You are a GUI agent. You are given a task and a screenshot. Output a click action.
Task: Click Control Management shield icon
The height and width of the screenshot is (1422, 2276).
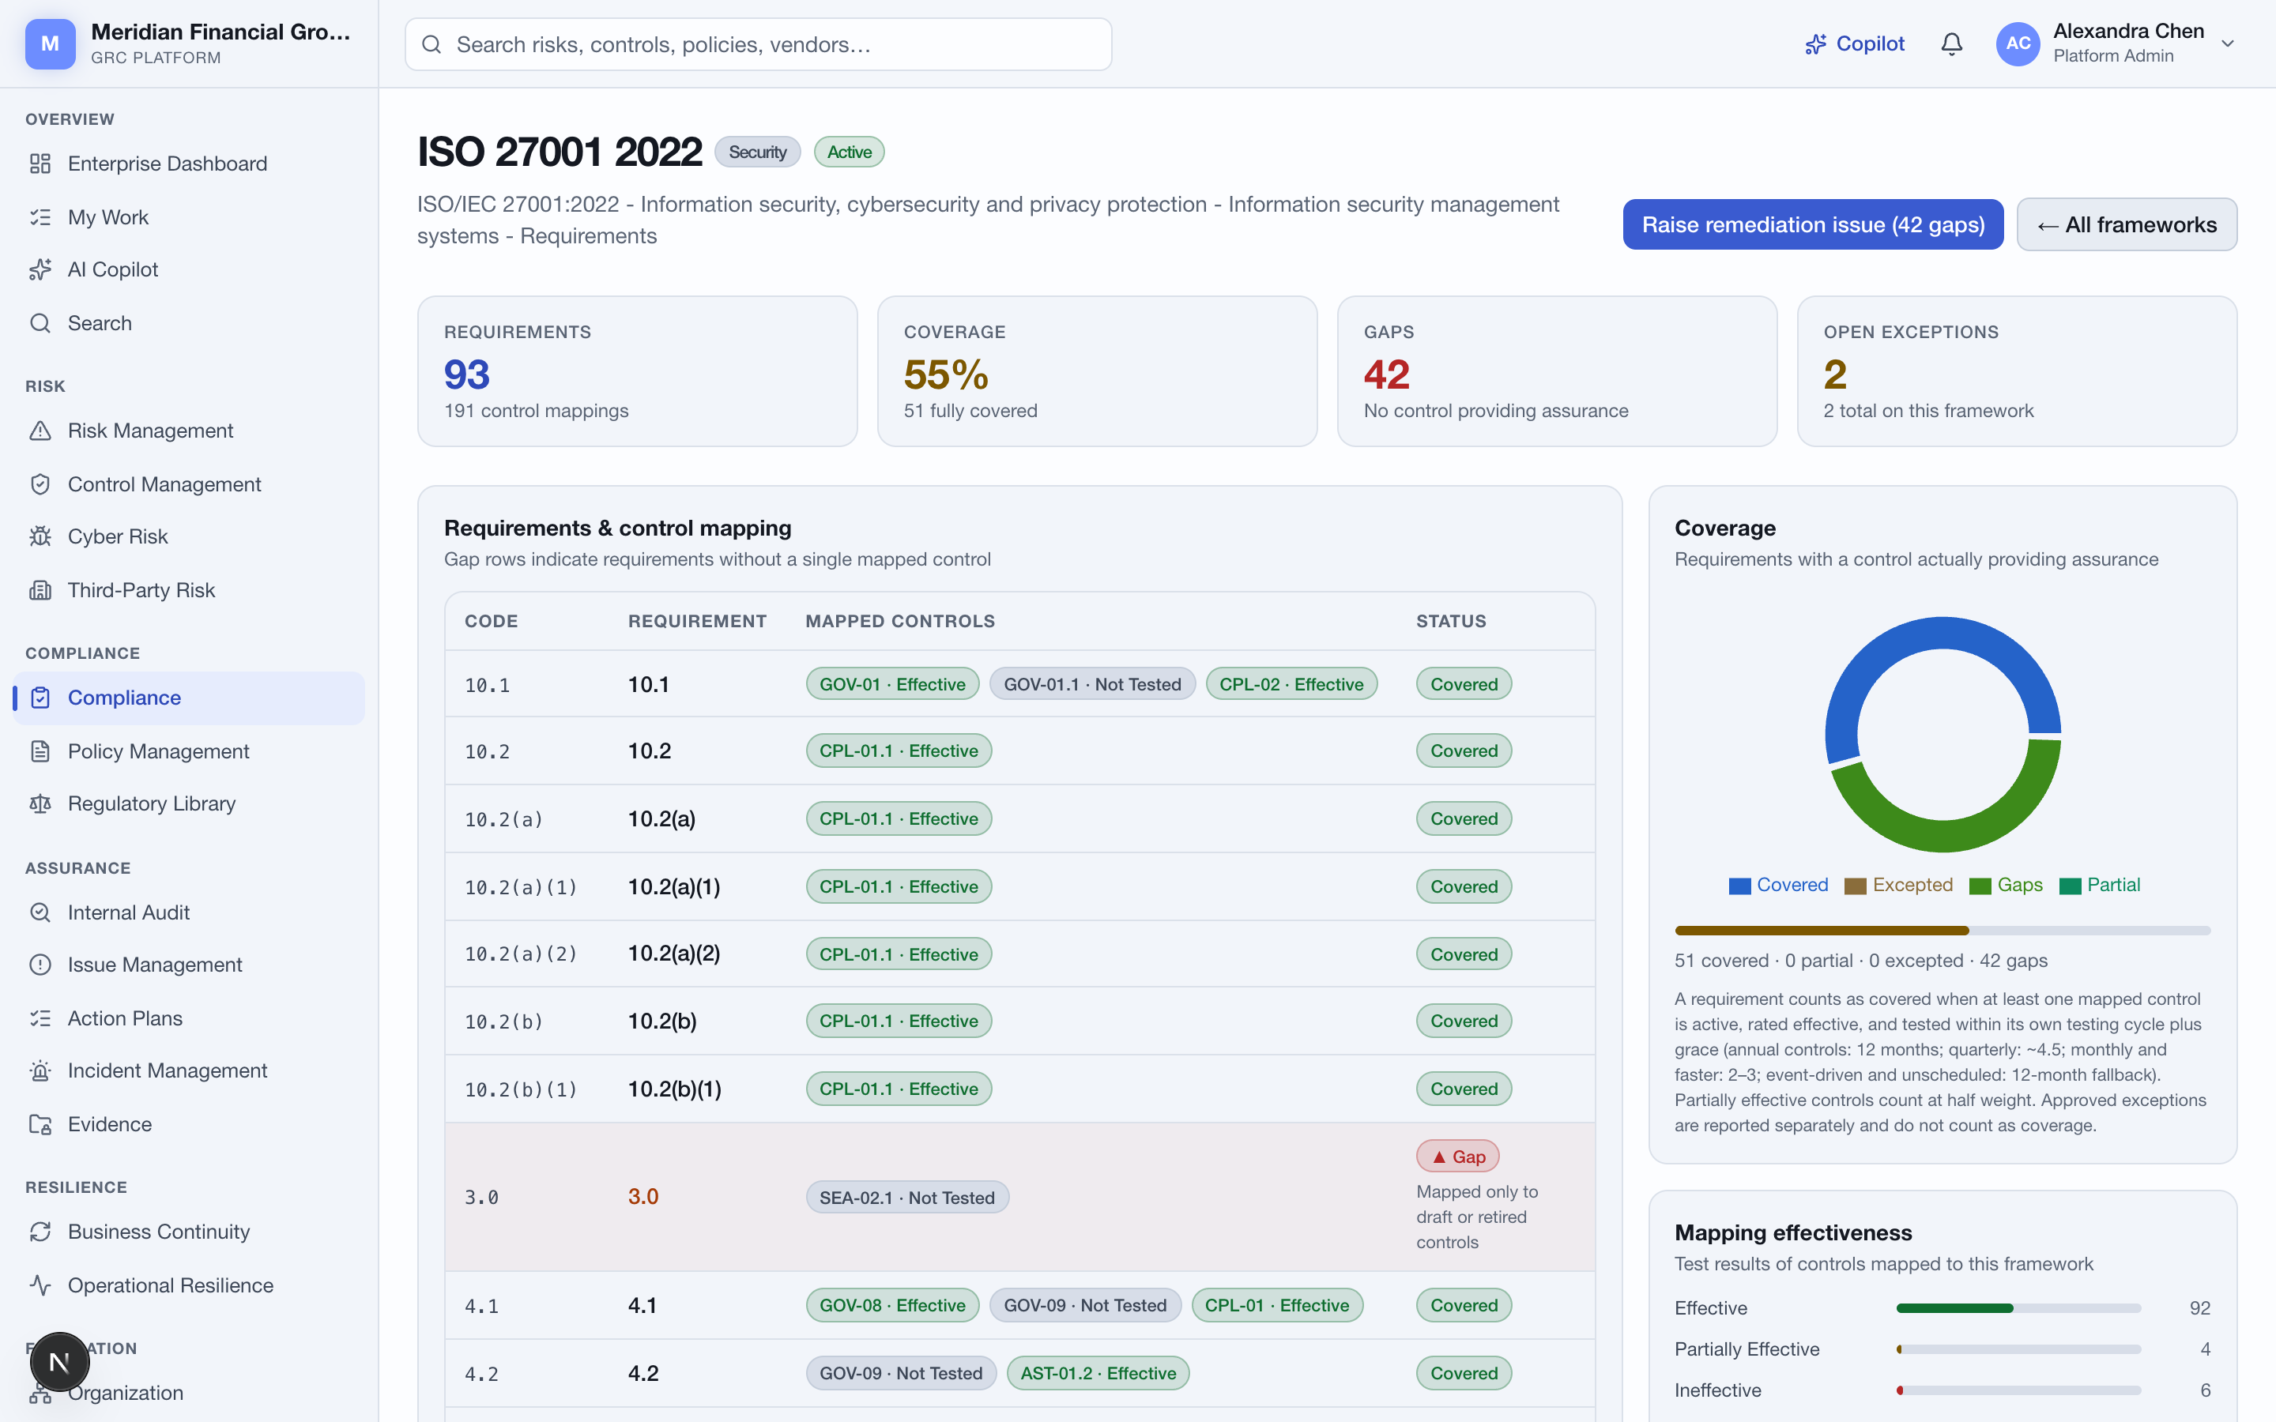point(40,484)
